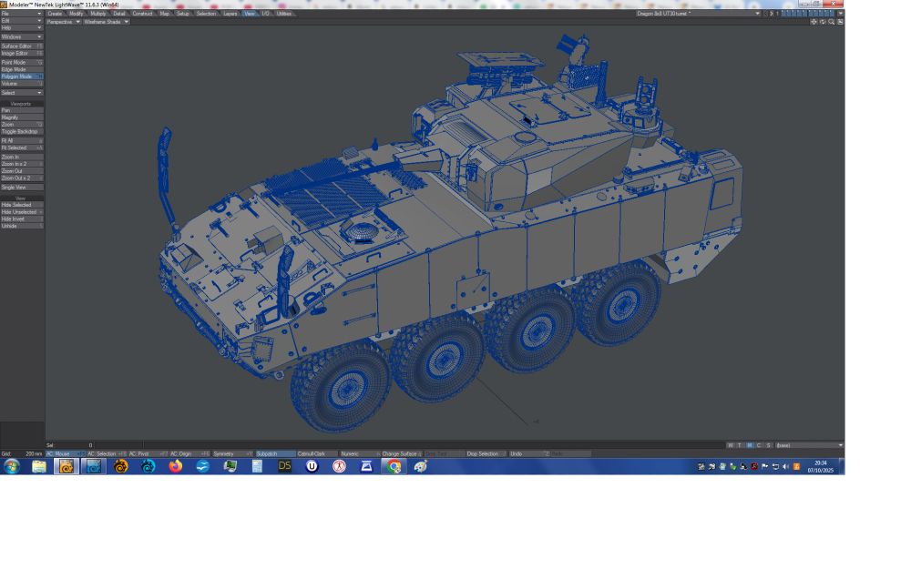911x569 pixels.
Task: Launch Firefox from the taskbar
Action: (x=176, y=466)
